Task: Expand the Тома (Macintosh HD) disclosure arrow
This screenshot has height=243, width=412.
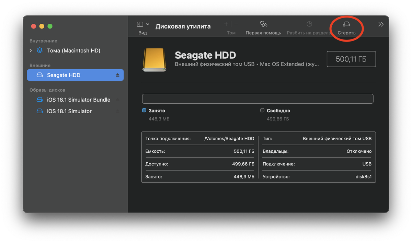Action: pos(31,50)
